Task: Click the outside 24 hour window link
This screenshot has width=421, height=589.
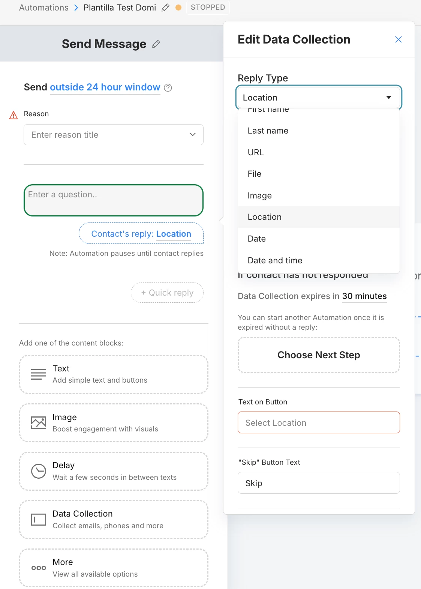Action: click(x=105, y=87)
